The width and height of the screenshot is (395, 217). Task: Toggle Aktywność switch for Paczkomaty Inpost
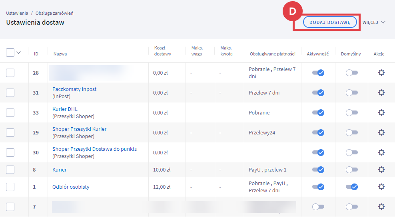(x=318, y=93)
